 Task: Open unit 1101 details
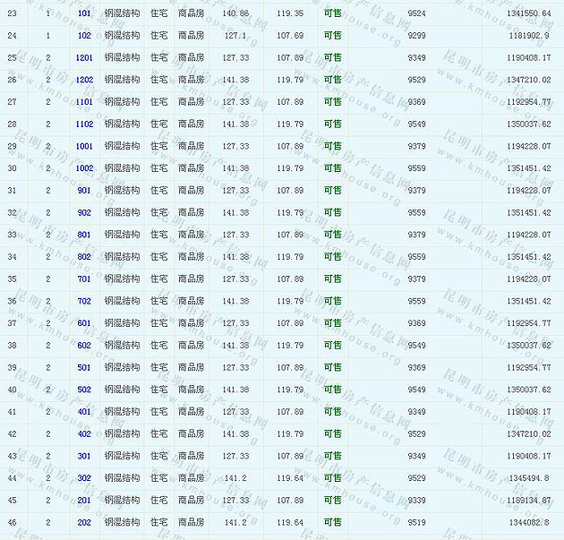pyautogui.click(x=84, y=102)
